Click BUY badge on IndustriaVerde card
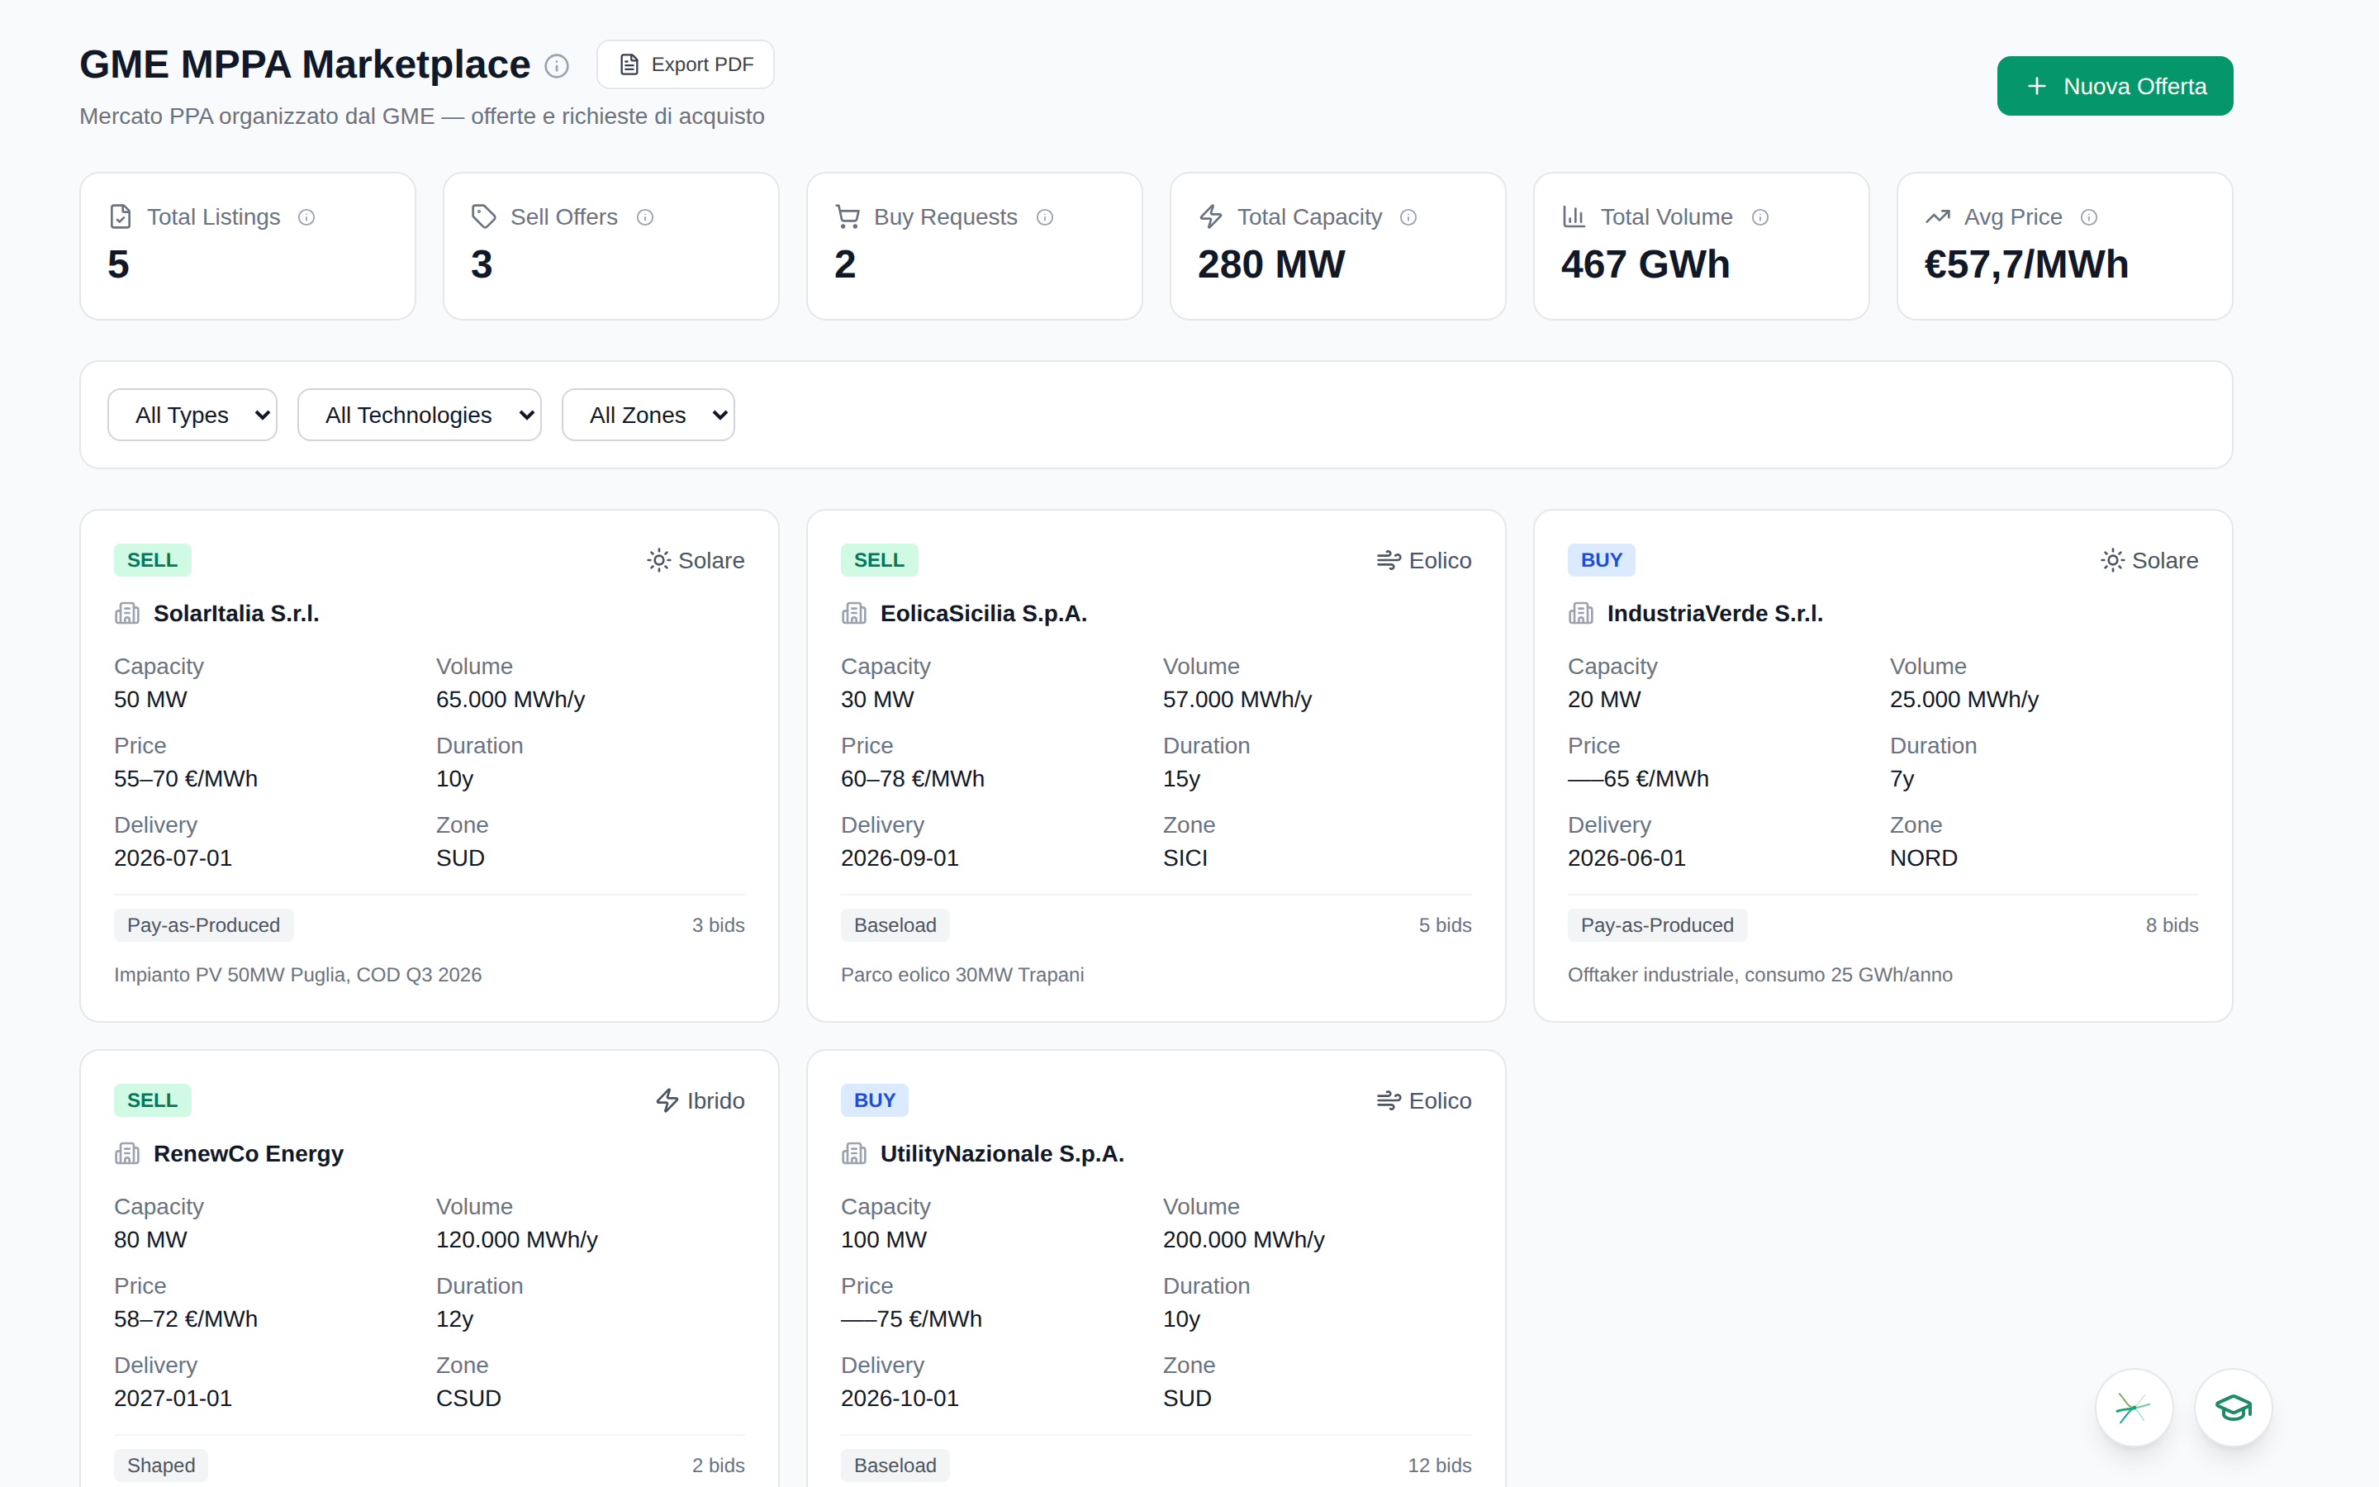The image size is (2379, 1487). click(1602, 559)
